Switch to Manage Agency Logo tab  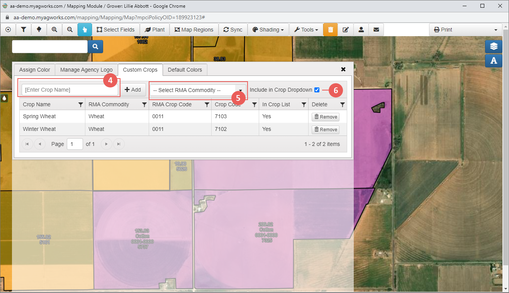coord(87,70)
